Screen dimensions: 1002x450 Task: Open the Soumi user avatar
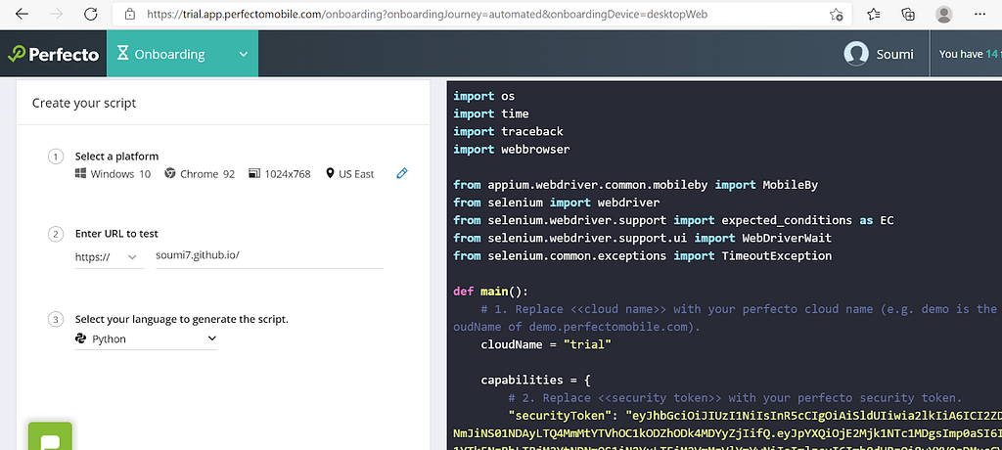[x=856, y=55]
